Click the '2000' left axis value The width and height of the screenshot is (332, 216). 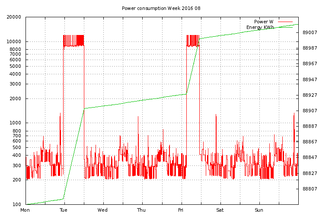click(15, 98)
